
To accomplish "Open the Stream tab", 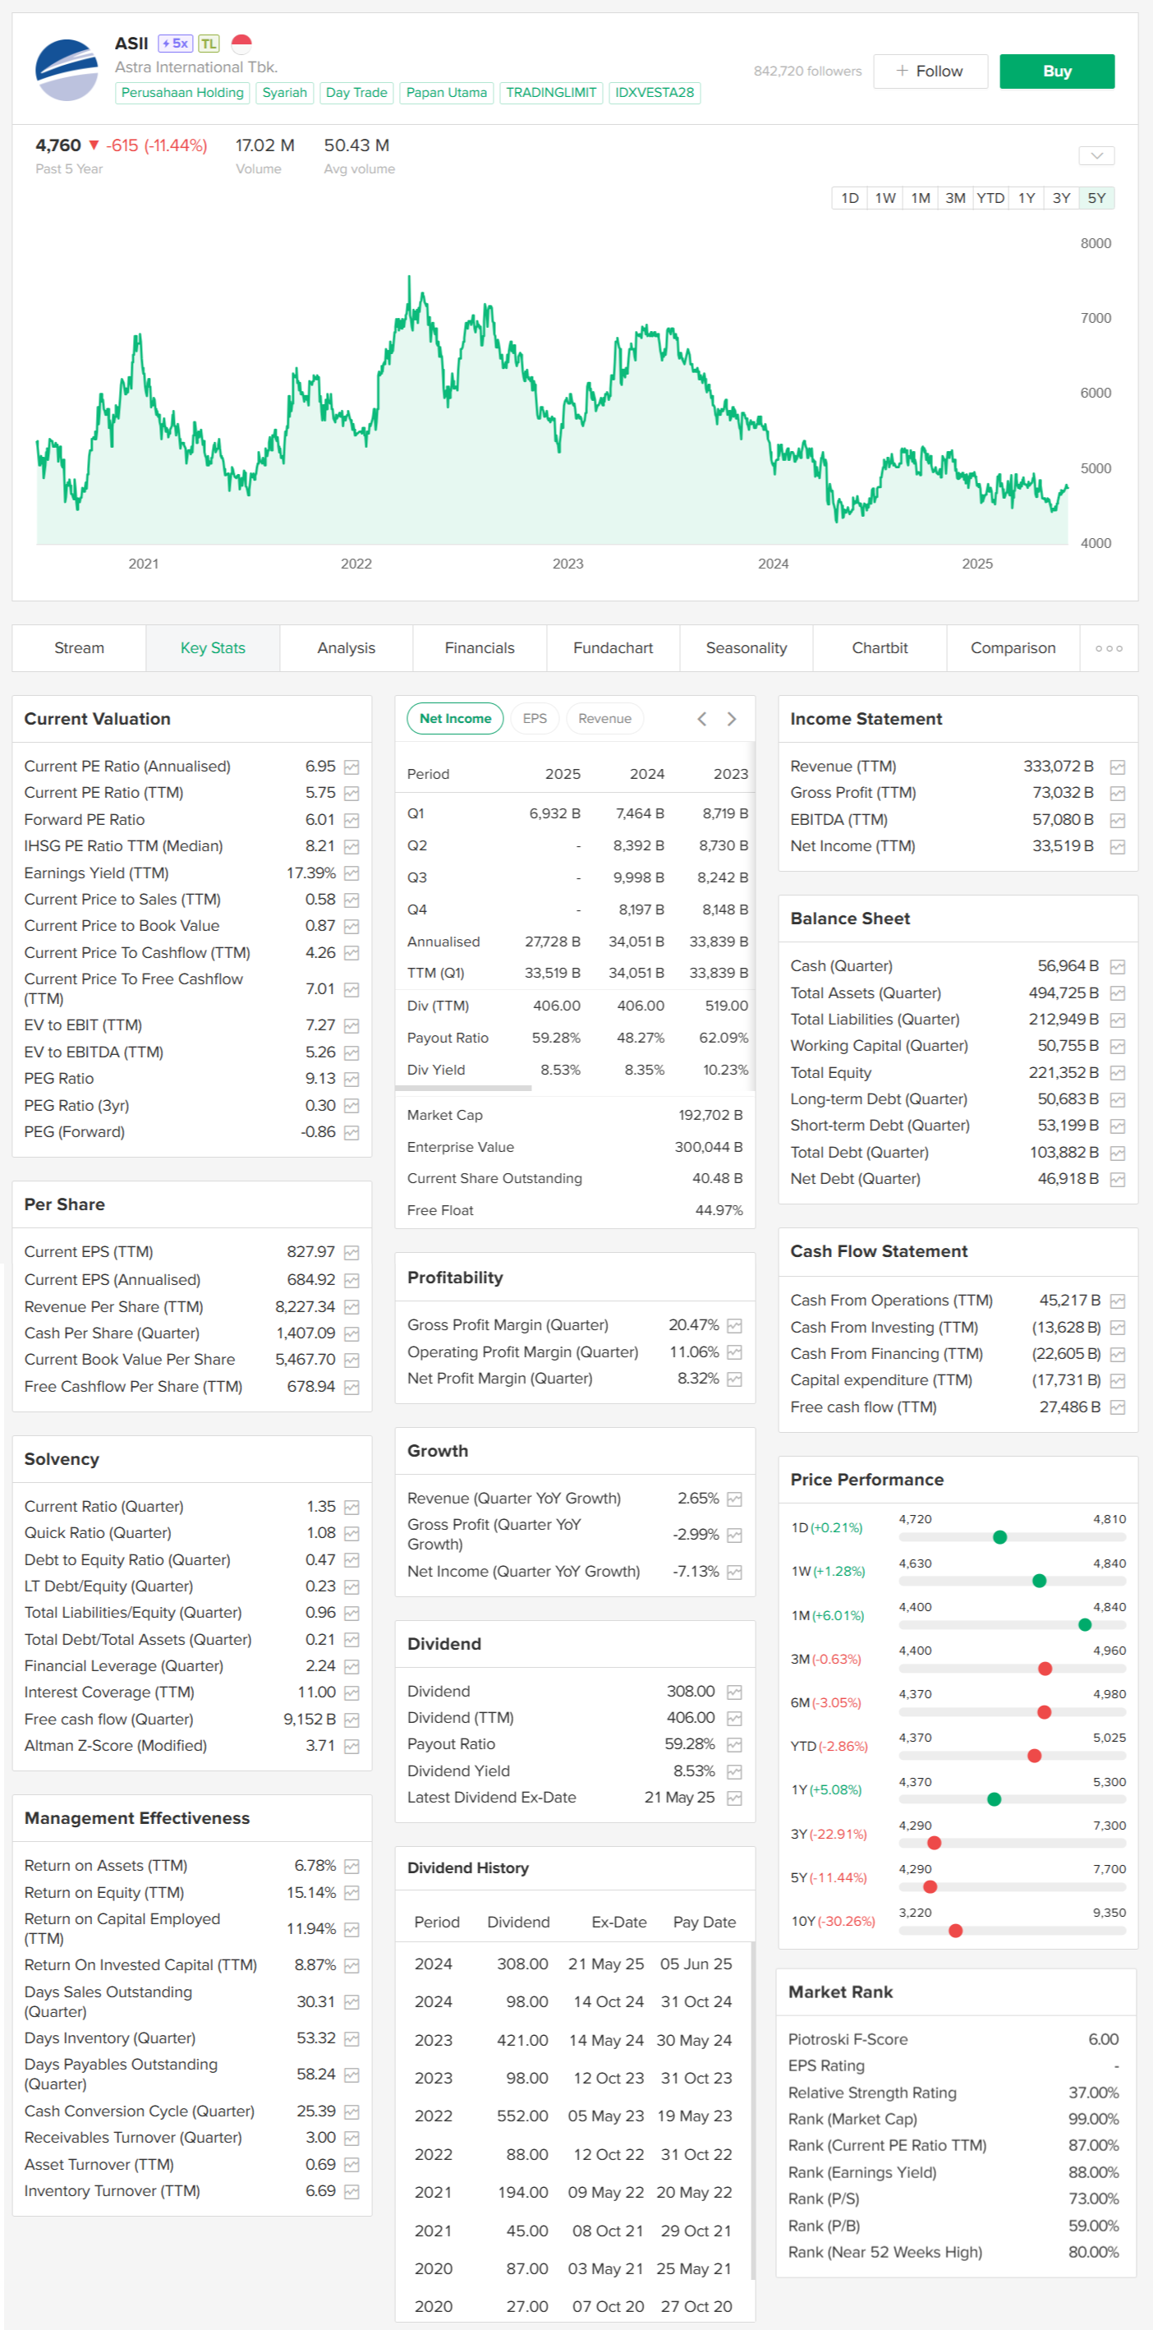I will point(79,648).
